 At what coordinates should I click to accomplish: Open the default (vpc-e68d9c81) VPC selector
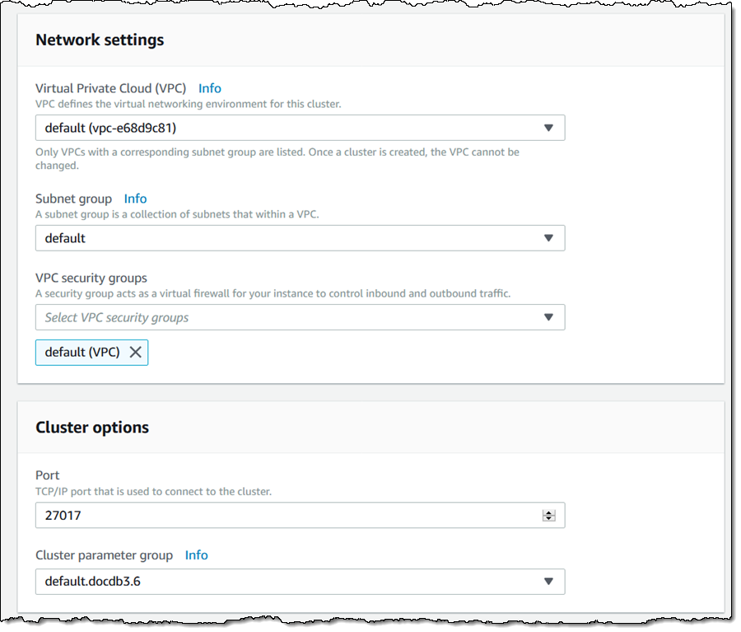(288, 129)
